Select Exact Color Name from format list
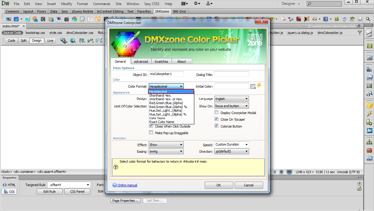 [162, 122]
